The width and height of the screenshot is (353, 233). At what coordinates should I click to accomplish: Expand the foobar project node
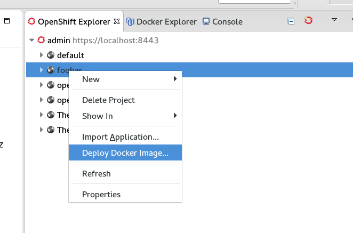point(42,70)
